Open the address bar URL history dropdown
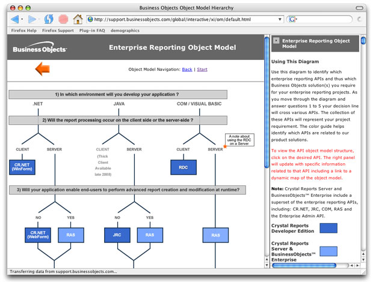Viewport: 373px width, 282px height. click(280, 19)
